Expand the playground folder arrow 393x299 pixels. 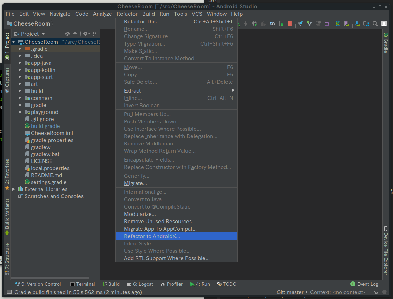coord(20,112)
